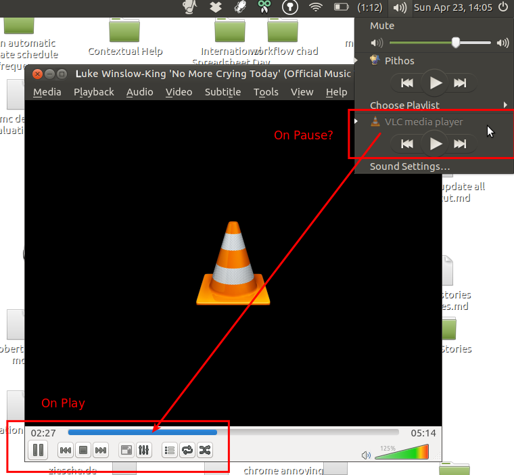Click VLC previous media button in toolbar
514x475 pixels.
(x=66, y=451)
